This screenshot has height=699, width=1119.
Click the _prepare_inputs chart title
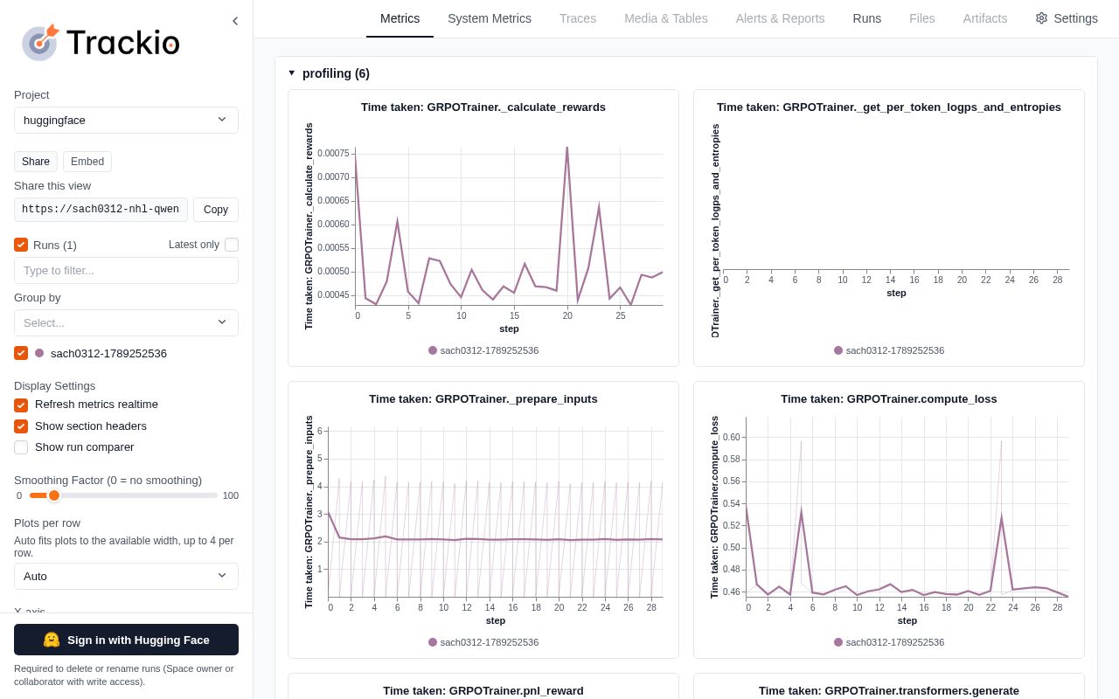tap(483, 399)
